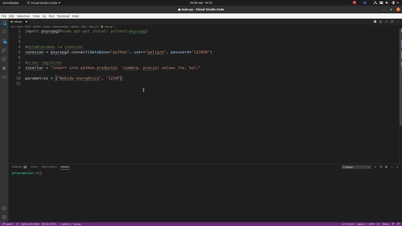The height and width of the screenshot is (226, 402).
Task: Switch to the Output panel tab
Action: coord(34,167)
